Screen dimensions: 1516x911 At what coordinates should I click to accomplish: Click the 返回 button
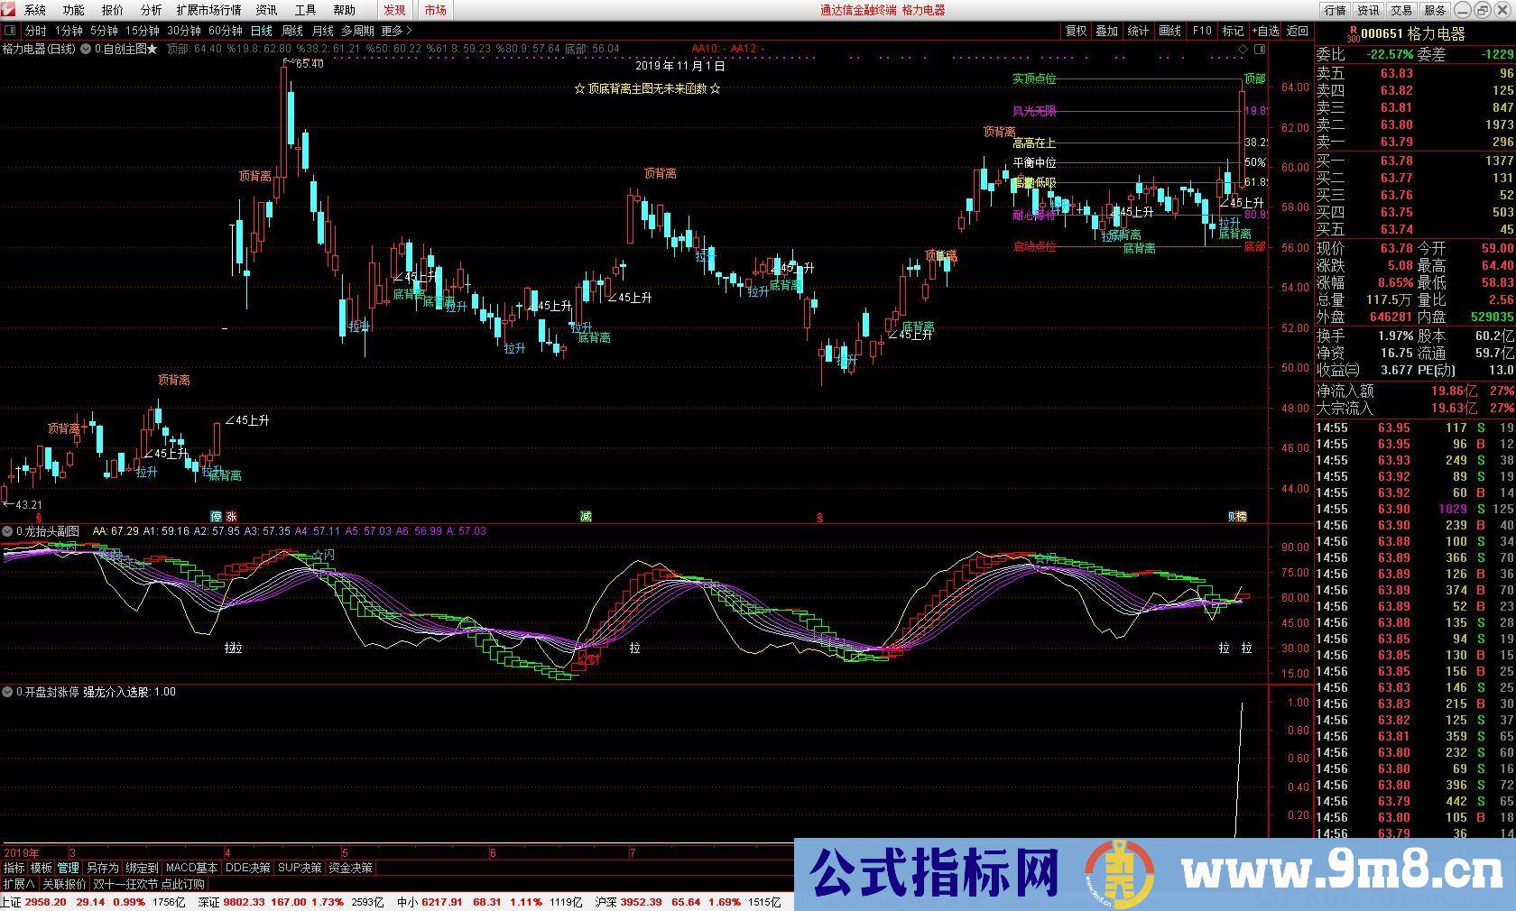(x=1298, y=31)
